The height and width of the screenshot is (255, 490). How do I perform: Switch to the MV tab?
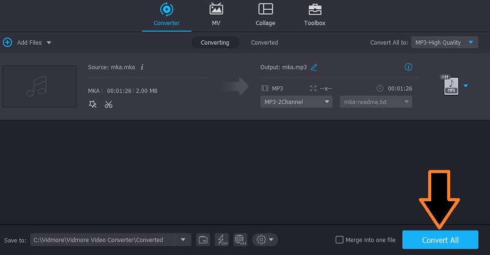point(216,15)
